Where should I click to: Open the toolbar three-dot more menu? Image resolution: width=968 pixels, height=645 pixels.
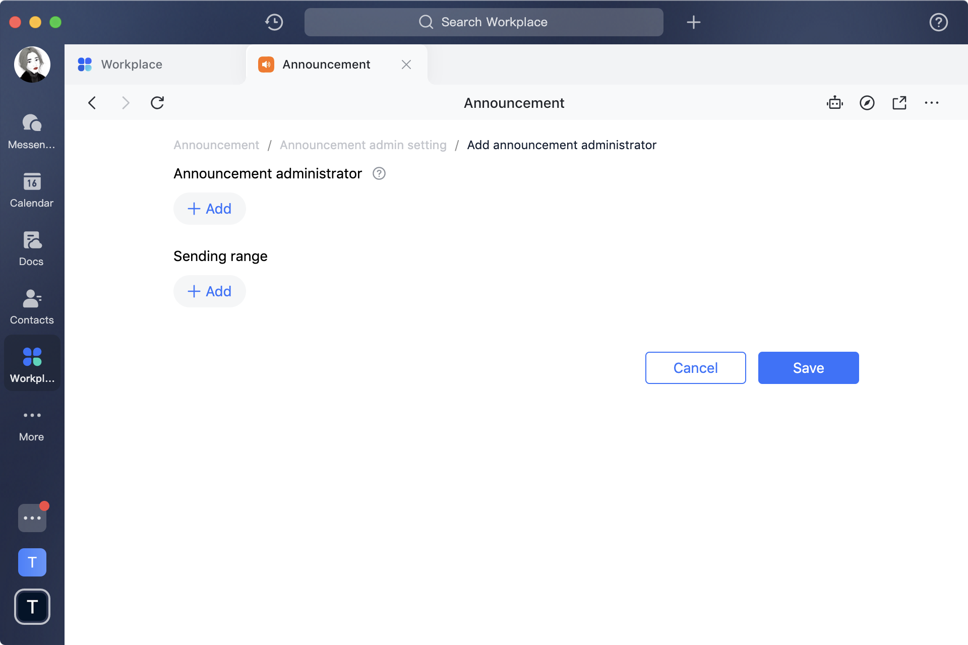pyautogui.click(x=932, y=103)
